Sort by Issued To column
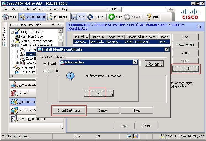The image size is (206, 141). (x=81, y=37)
